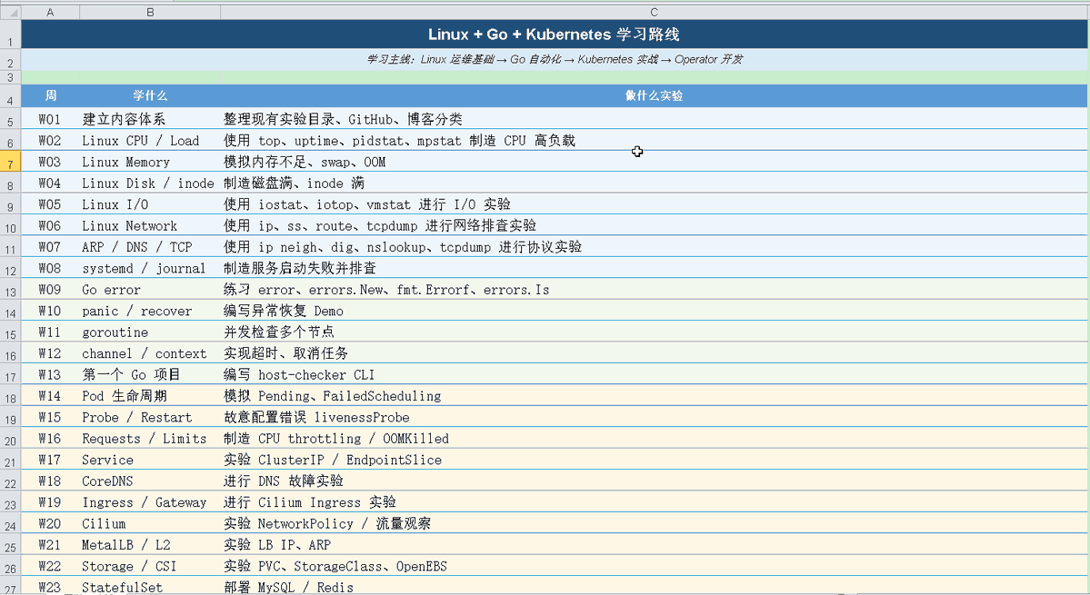1090x595 pixels.
Task: Click cell 'W02'
Action: pyautogui.click(x=50, y=140)
